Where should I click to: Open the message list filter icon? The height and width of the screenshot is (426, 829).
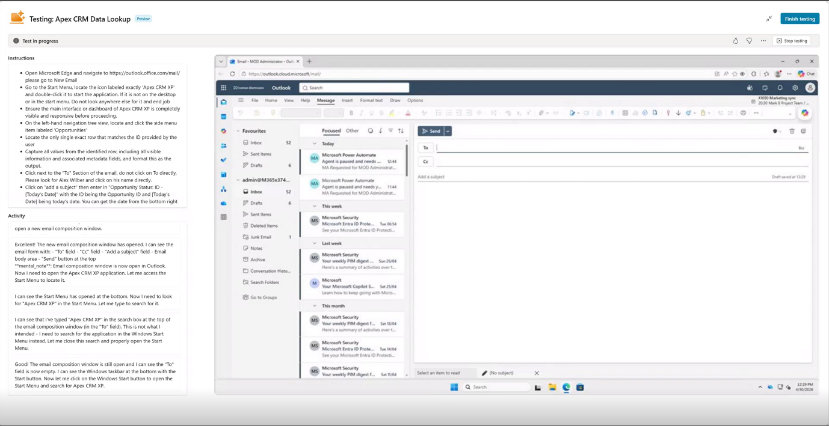390,130
